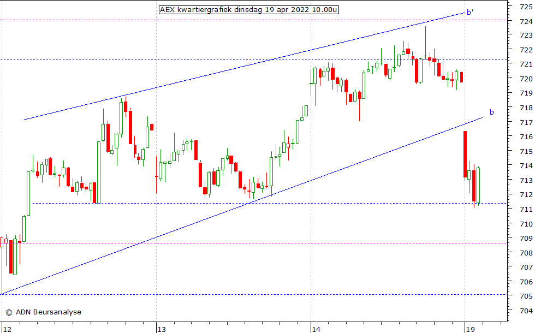Select the lower trendline label b
The width and height of the screenshot is (535, 333).
point(491,112)
